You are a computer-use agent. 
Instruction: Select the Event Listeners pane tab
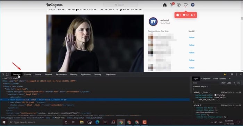point(220,79)
